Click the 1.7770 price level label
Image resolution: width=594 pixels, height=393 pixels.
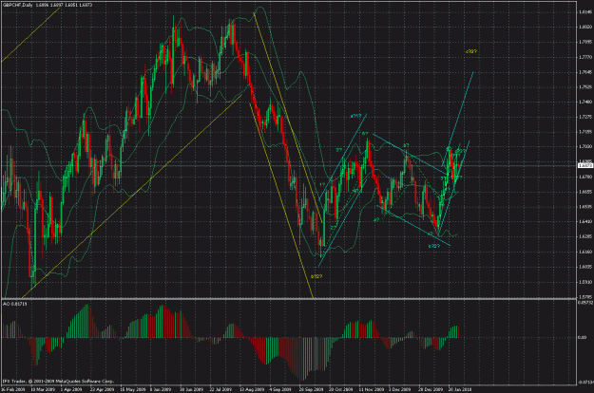(584, 57)
